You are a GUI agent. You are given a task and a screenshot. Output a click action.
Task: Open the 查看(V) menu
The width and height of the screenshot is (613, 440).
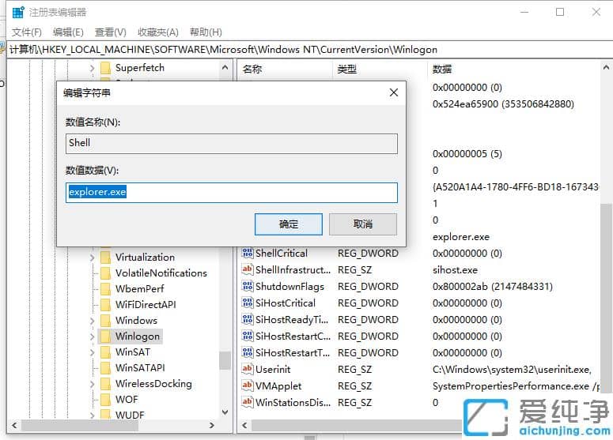point(110,32)
